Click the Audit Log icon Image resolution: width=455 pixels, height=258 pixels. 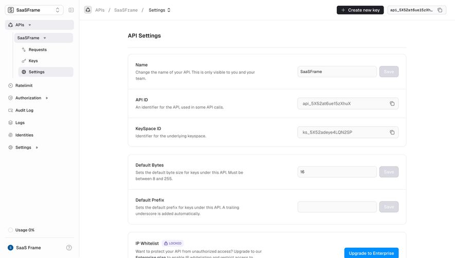[x=10, y=110]
